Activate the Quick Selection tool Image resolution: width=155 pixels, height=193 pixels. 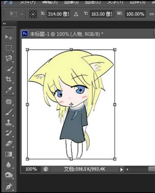coord(9,69)
